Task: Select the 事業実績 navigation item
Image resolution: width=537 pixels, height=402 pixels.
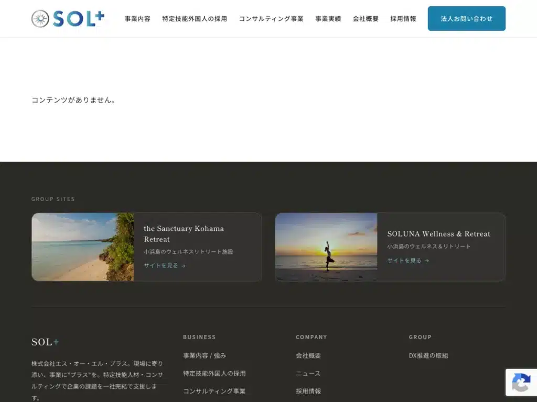Action: click(328, 19)
